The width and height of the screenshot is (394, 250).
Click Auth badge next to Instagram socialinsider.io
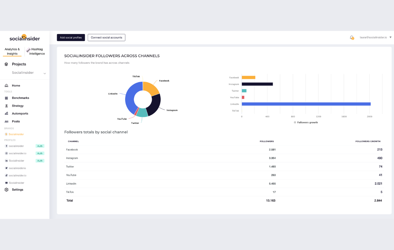point(40,153)
